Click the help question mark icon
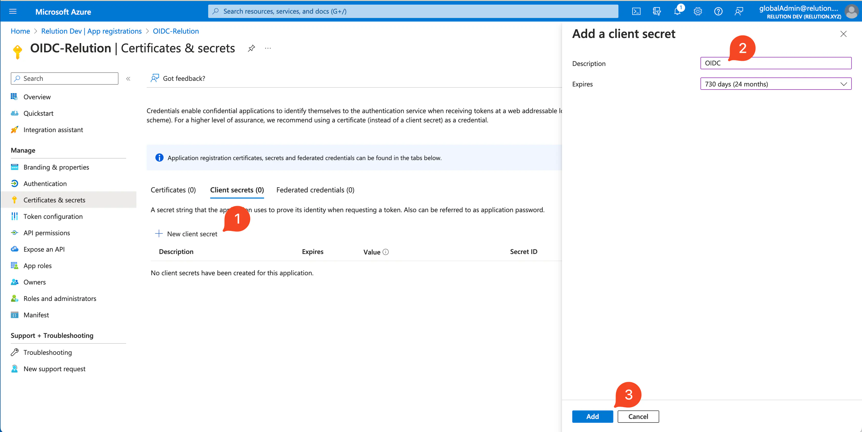 pyautogui.click(x=718, y=11)
